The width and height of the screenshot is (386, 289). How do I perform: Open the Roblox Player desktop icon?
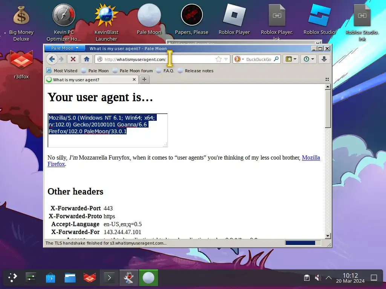pos(234,20)
